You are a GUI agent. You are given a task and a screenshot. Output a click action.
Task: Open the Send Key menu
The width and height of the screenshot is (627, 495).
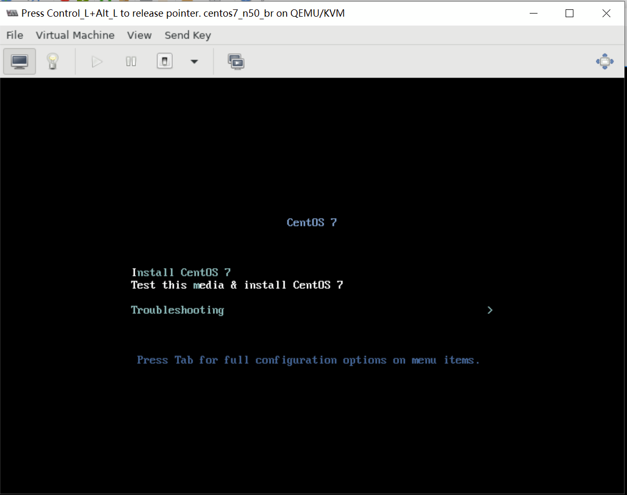[188, 35]
